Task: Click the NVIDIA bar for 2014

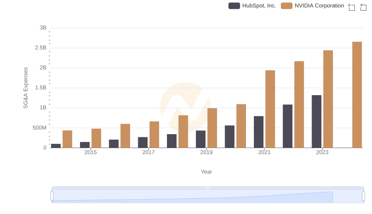Action: (67, 139)
